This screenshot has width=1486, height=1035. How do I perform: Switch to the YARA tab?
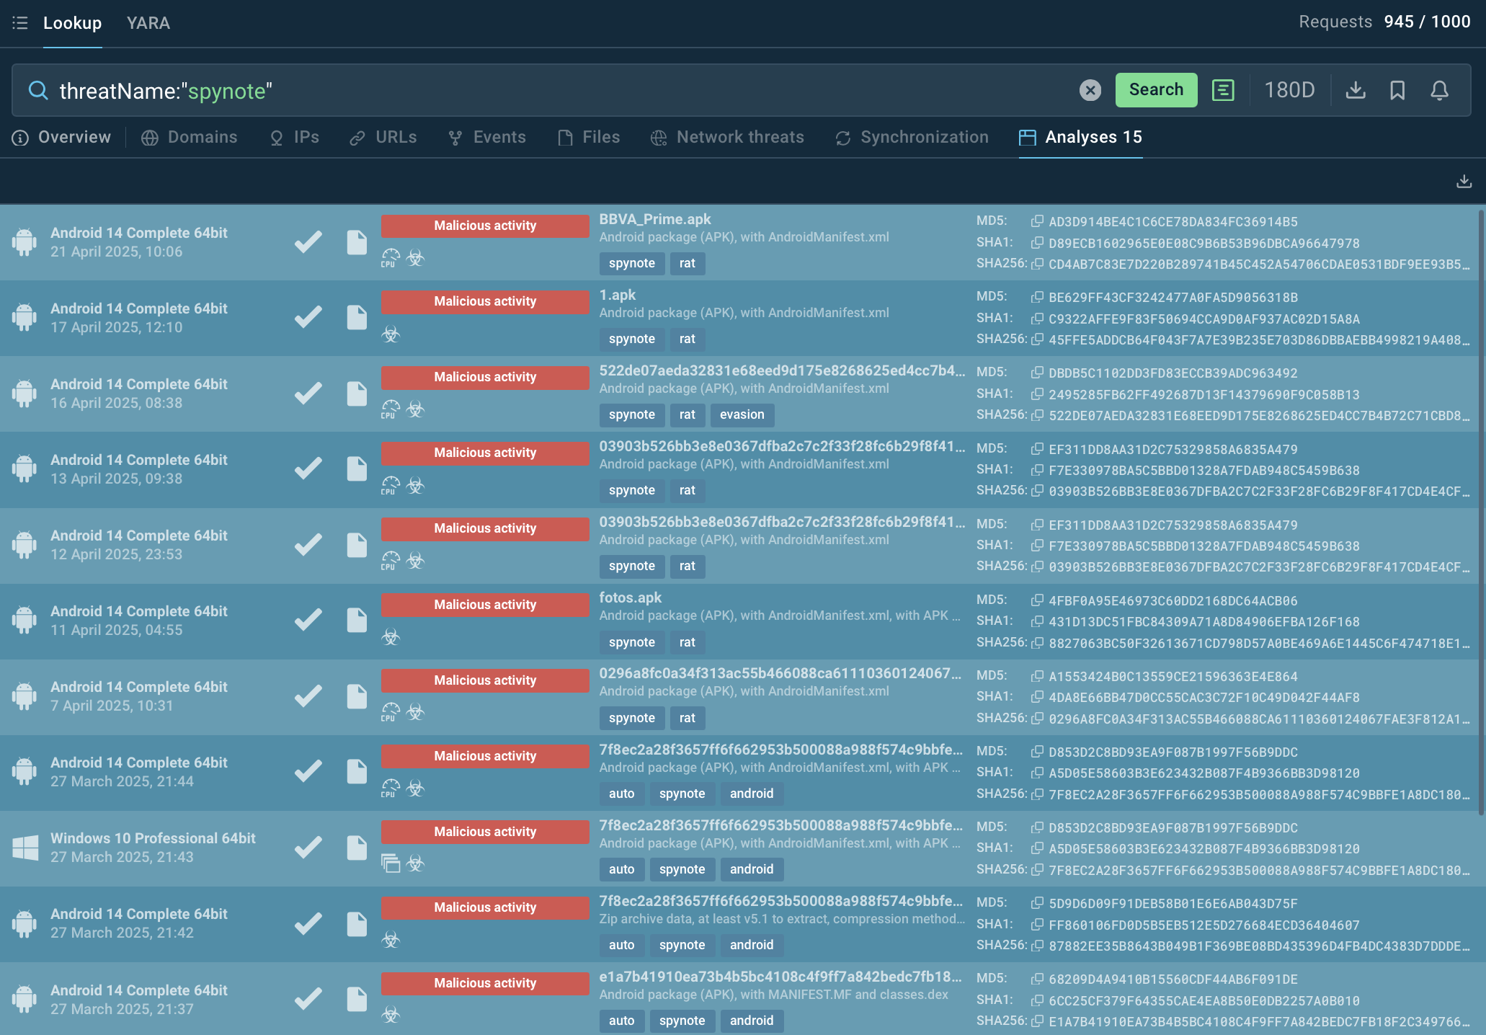click(x=148, y=23)
